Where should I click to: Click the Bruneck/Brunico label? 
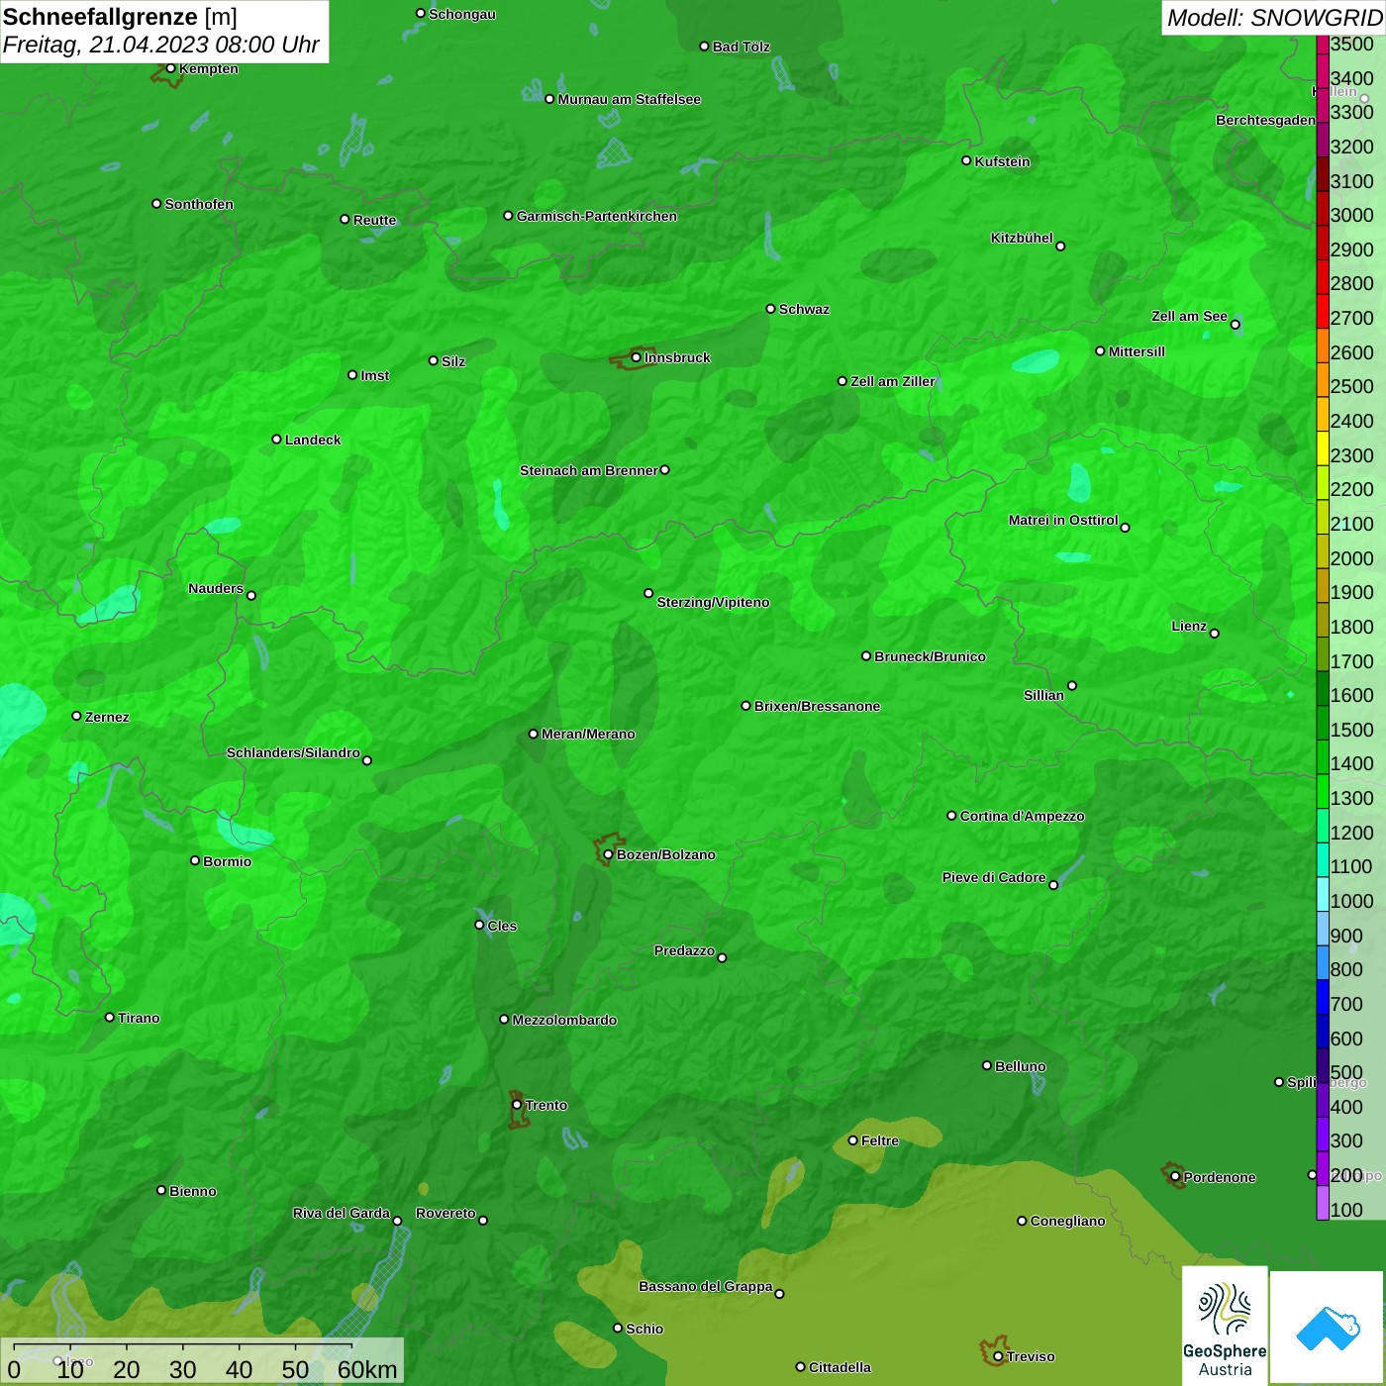[x=930, y=656]
